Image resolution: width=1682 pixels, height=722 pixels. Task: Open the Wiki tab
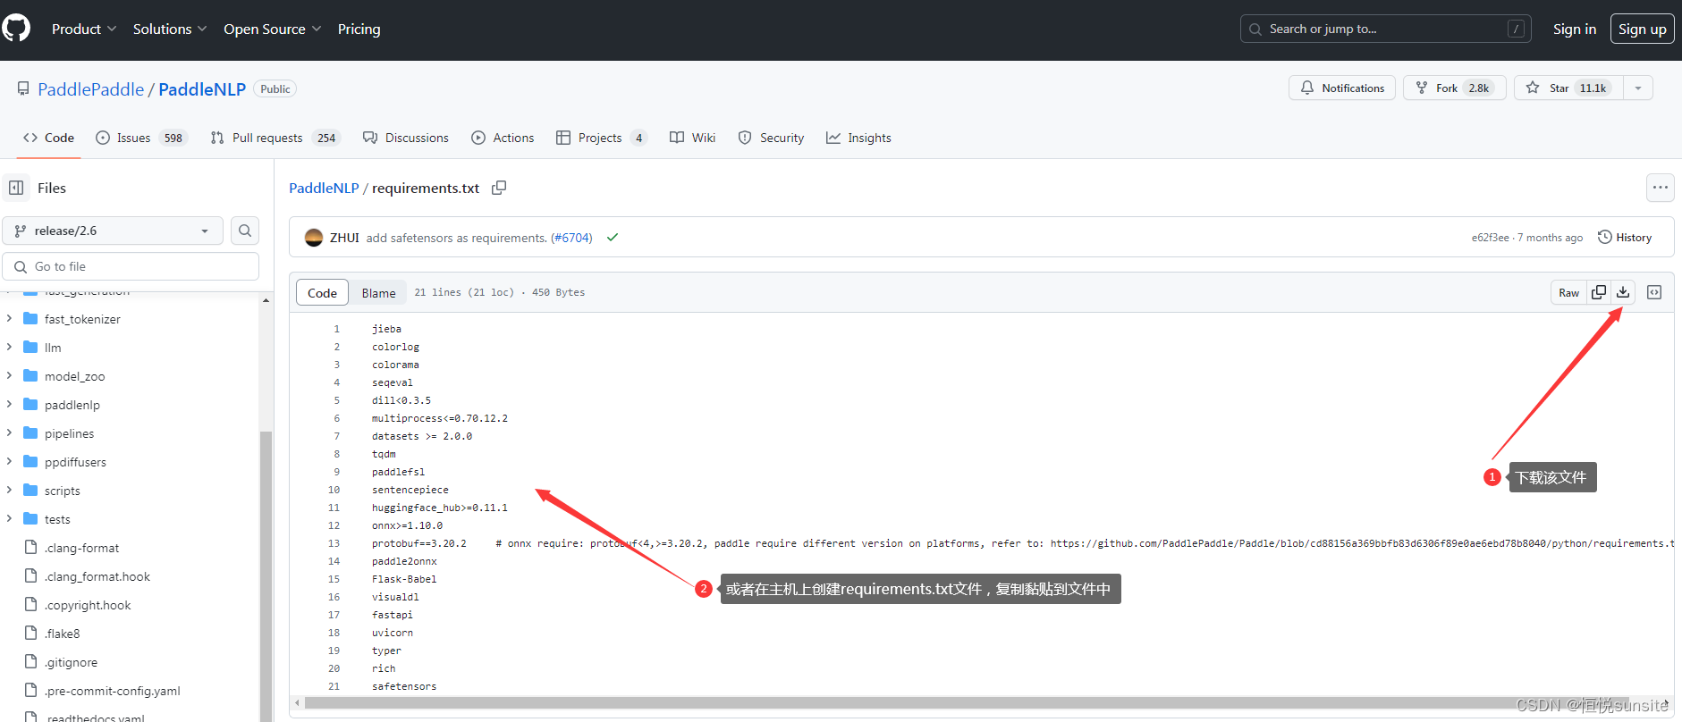coord(693,138)
